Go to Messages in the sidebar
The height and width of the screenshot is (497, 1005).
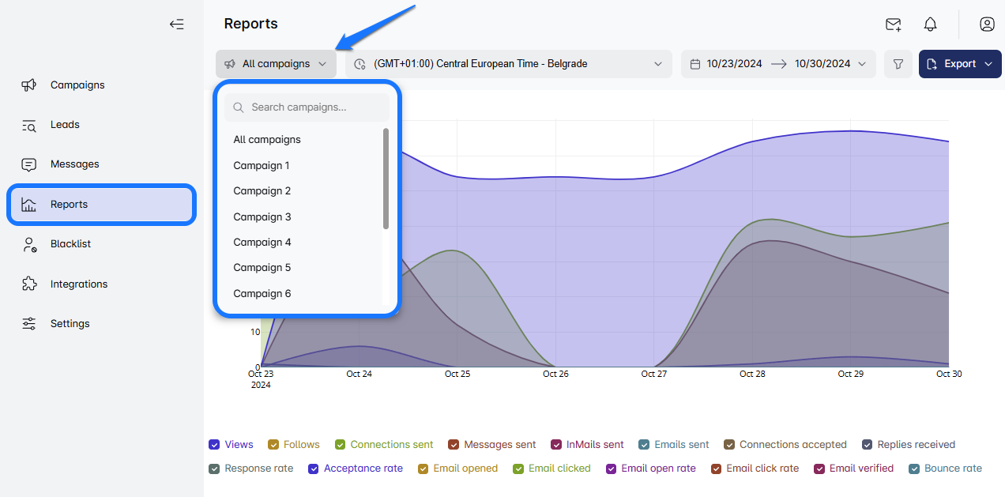(74, 164)
